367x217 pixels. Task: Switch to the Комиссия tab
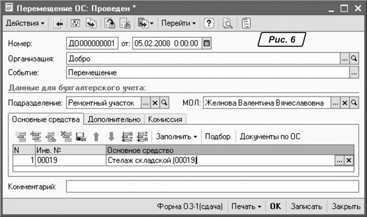tap(165, 119)
